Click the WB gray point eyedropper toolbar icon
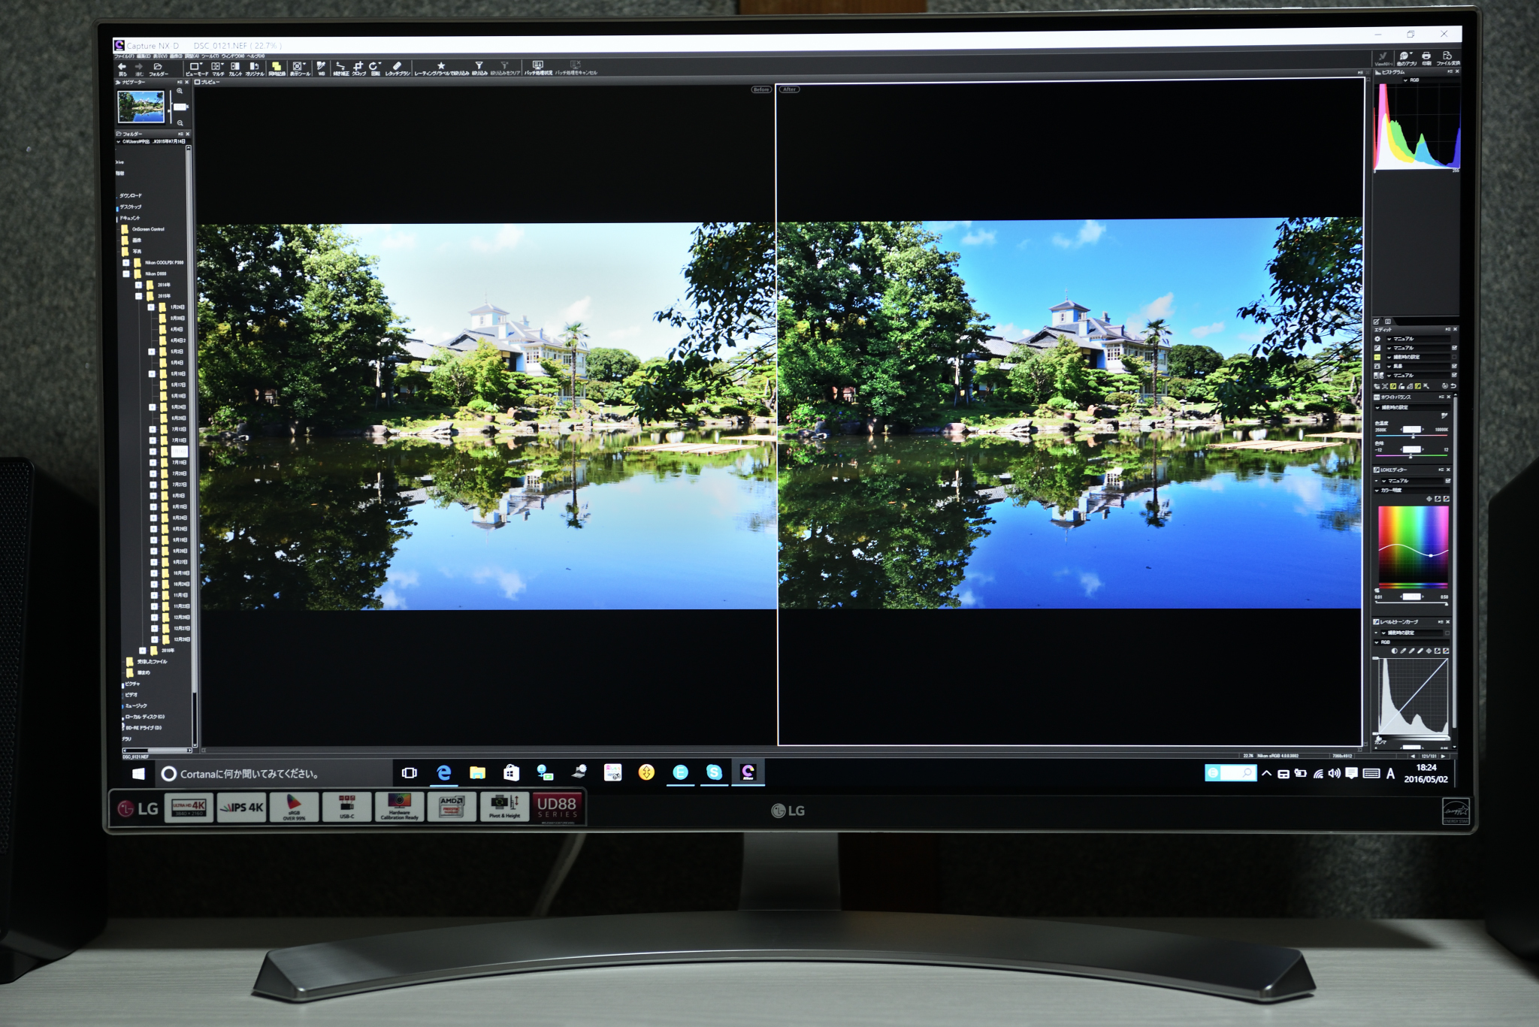This screenshot has height=1027, width=1539. click(321, 67)
